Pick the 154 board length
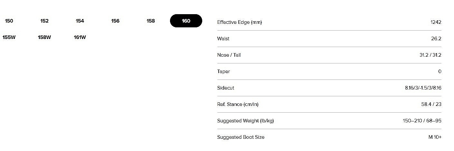Viewport: 454px width, 151px height. tap(80, 21)
